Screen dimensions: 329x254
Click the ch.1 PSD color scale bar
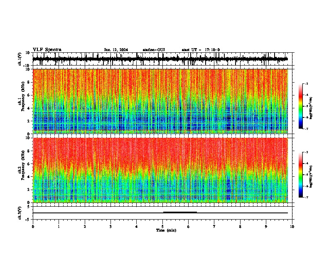(301, 106)
